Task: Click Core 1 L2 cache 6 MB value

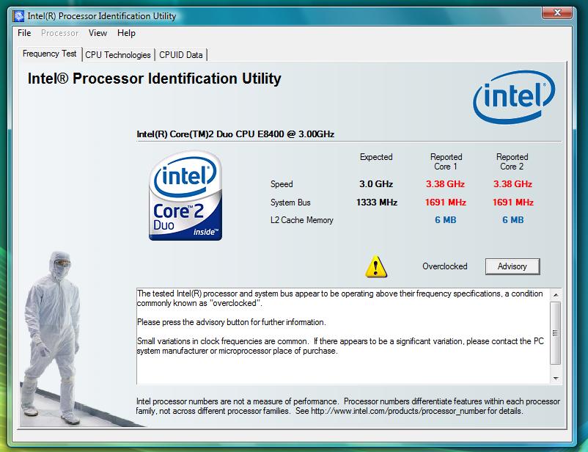Action: pyautogui.click(x=446, y=220)
